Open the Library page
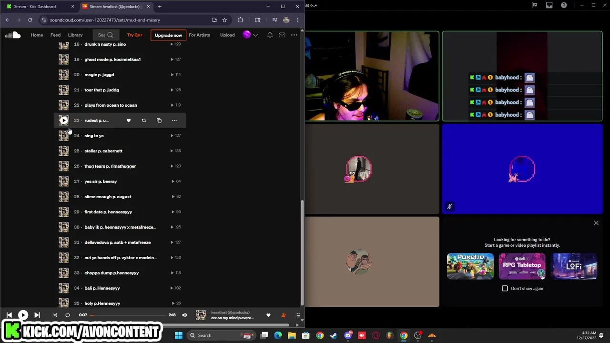610x343 pixels. (75, 35)
